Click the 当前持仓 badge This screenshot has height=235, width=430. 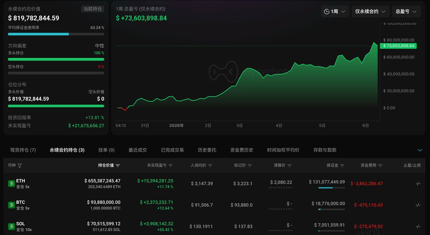93,9
